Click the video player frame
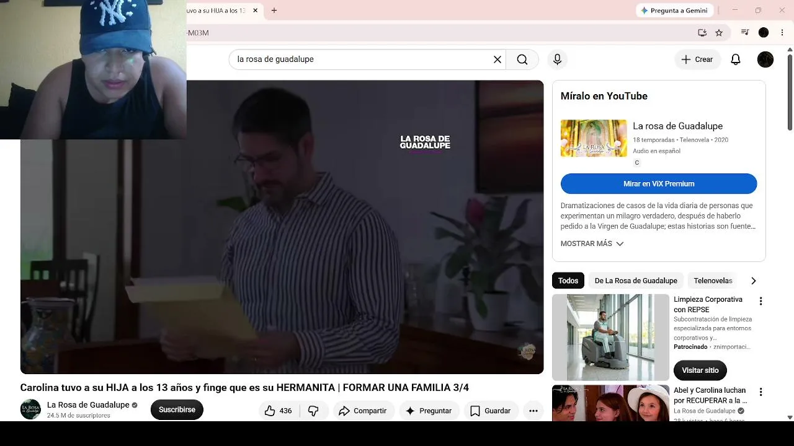794x446 pixels. [282, 227]
